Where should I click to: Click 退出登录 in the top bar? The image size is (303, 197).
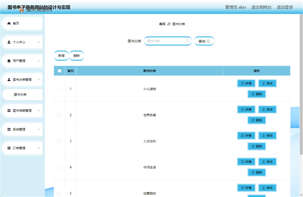click(285, 7)
